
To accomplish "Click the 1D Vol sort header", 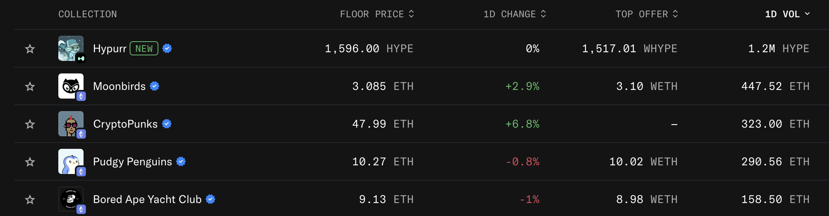I will coord(787,14).
